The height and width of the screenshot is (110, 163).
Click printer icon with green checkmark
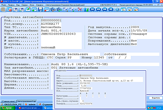[x=22, y=10]
